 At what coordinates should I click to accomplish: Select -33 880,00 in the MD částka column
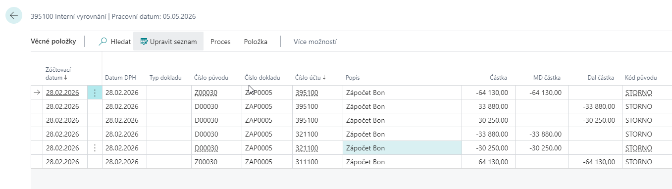coord(545,134)
